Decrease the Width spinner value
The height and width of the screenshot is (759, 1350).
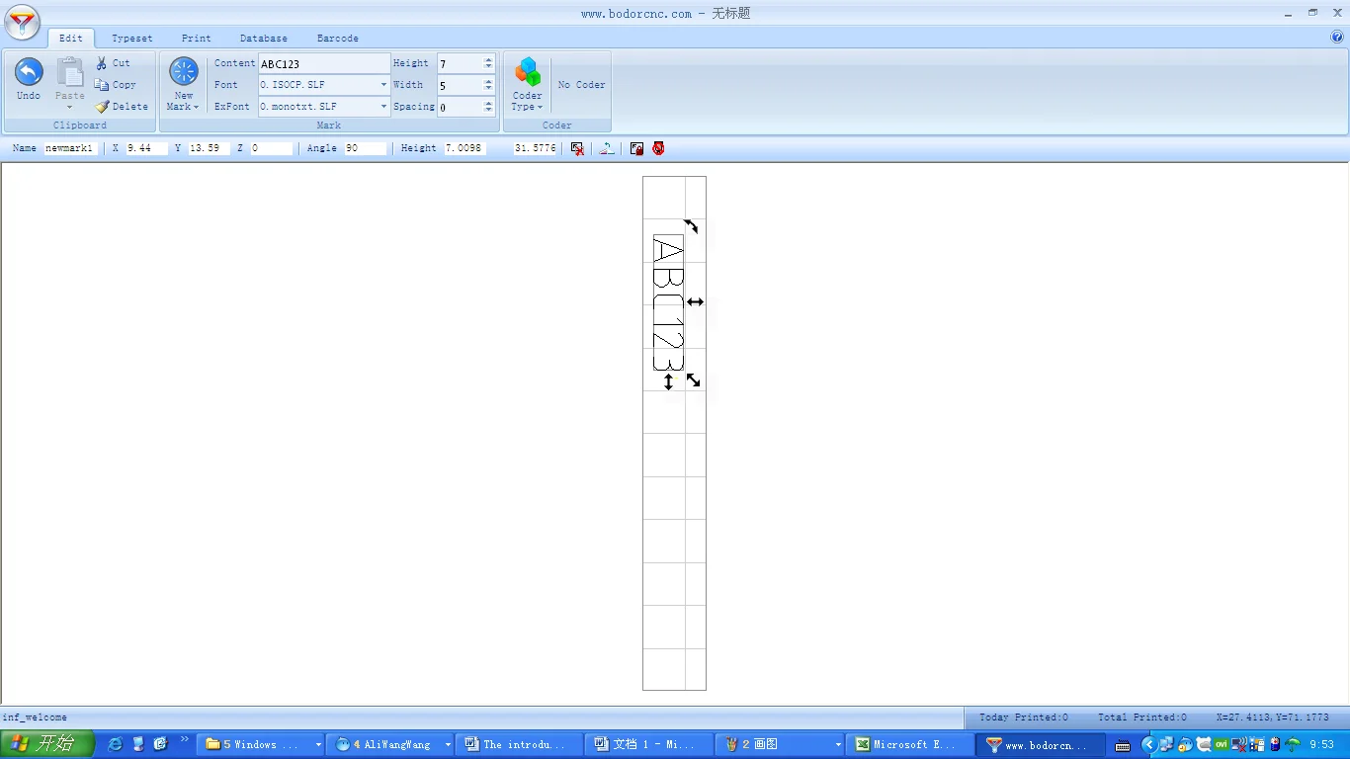[488, 90]
